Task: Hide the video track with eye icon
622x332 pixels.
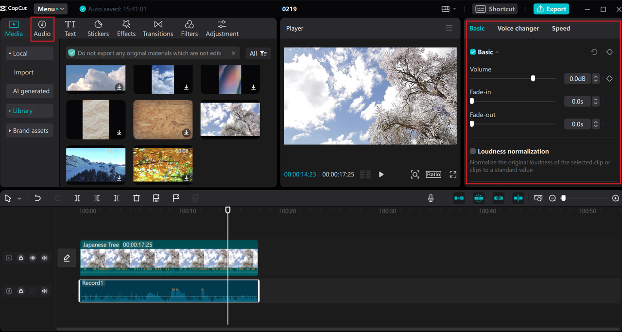Action: coord(33,258)
